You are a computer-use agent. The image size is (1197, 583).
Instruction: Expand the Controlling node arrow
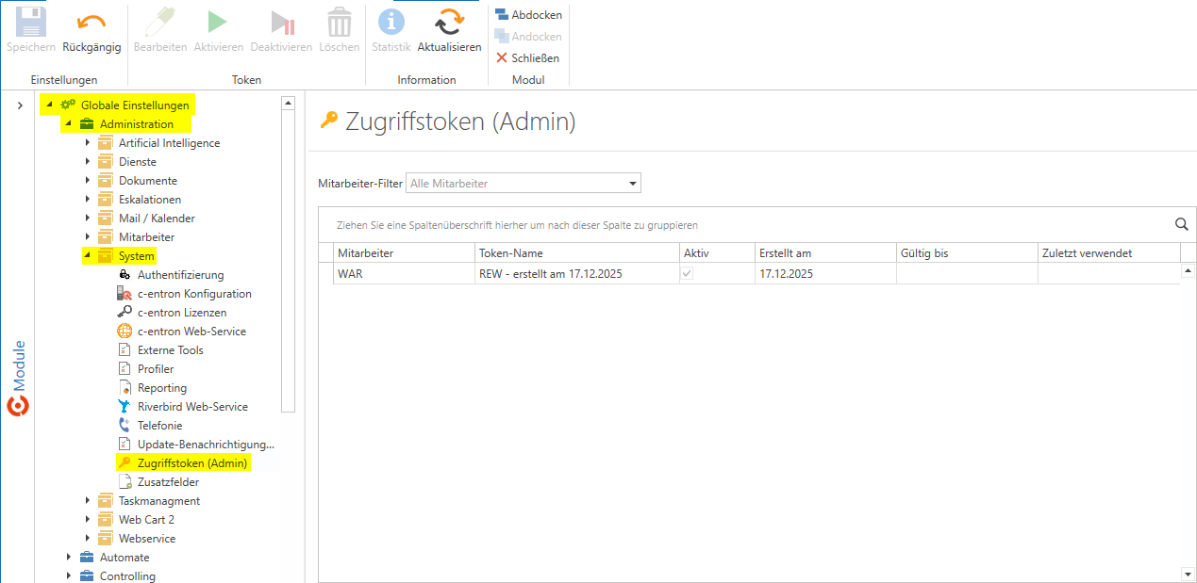click(69, 576)
